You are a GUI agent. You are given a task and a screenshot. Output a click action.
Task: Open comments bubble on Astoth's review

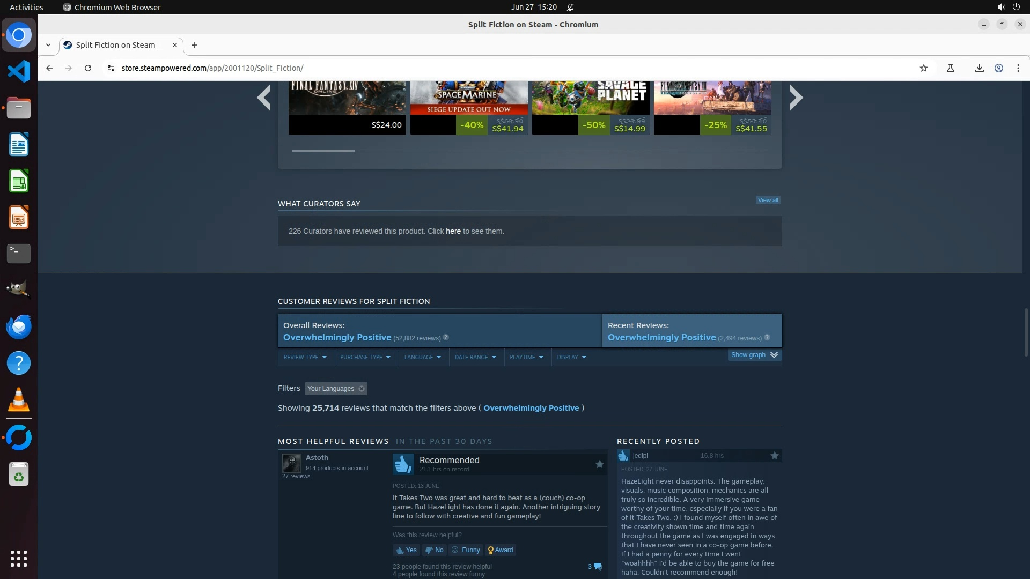[595, 567]
